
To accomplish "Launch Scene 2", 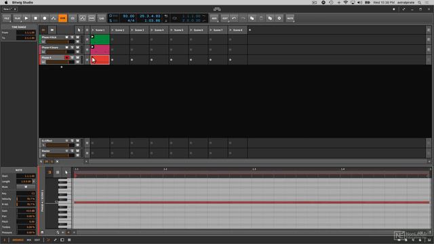I will point(113,30).
